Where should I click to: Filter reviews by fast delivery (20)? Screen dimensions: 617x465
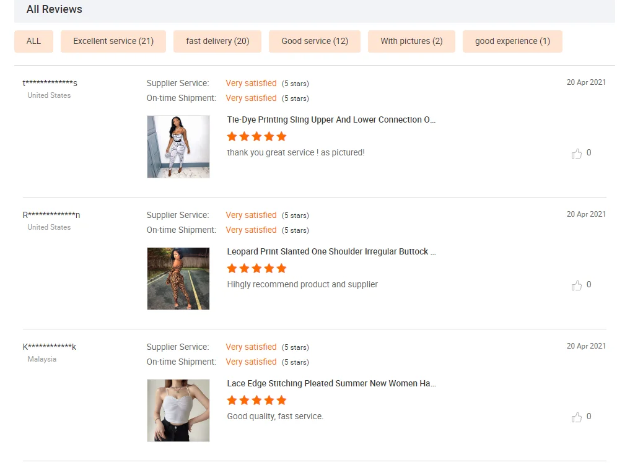(217, 41)
